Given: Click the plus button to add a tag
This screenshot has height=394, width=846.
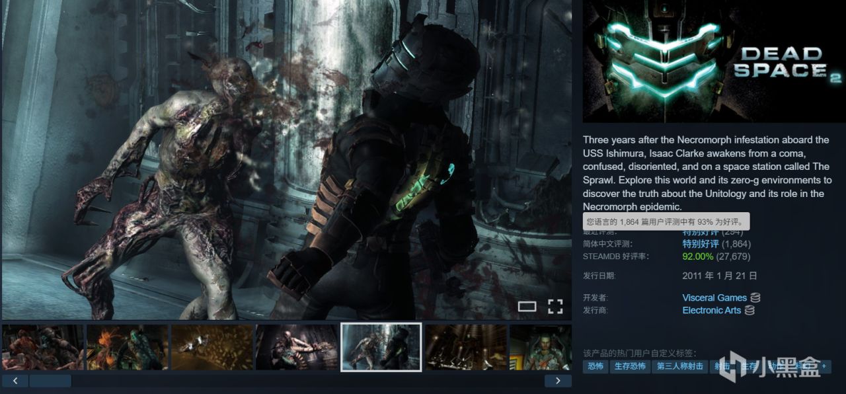Looking at the screenshot, I should pos(824,366).
